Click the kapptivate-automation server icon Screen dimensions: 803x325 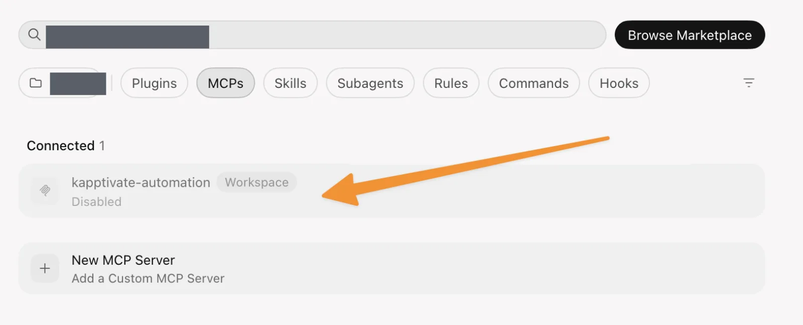45,191
